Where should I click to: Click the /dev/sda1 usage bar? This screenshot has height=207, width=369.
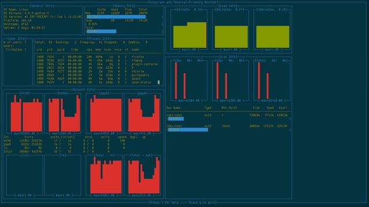188,130
